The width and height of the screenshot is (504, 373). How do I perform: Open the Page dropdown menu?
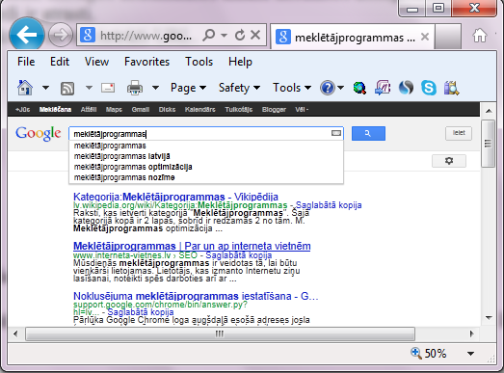click(188, 88)
